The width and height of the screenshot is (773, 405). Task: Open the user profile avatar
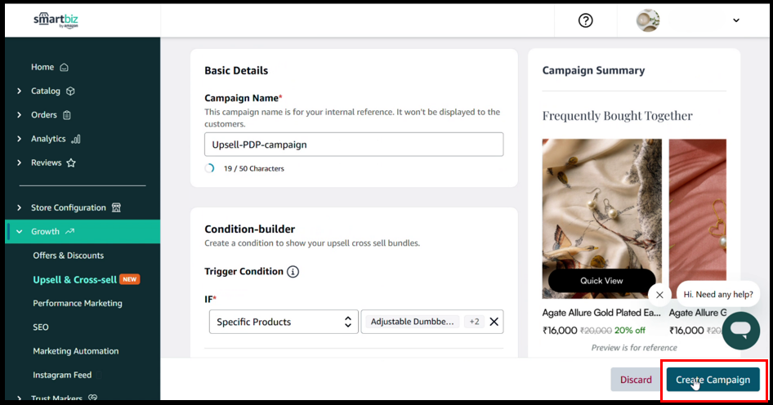(x=648, y=21)
